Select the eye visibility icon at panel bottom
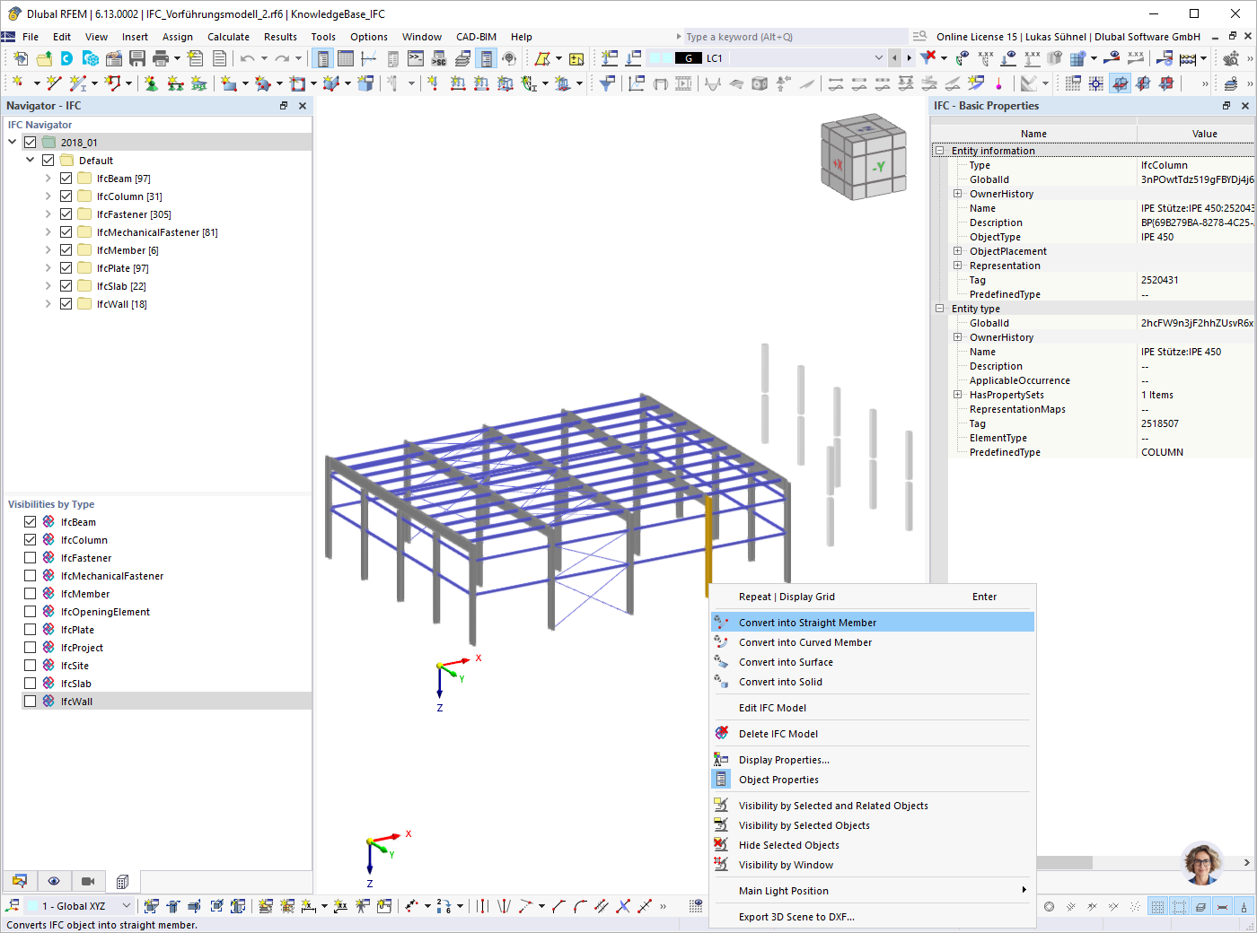Image resolution: width=1257 pixels, height=933 pixels. coord(53,882)
